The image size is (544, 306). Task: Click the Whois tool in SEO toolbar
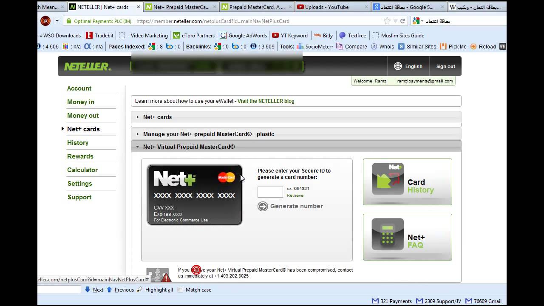click(x=382, y=47)
